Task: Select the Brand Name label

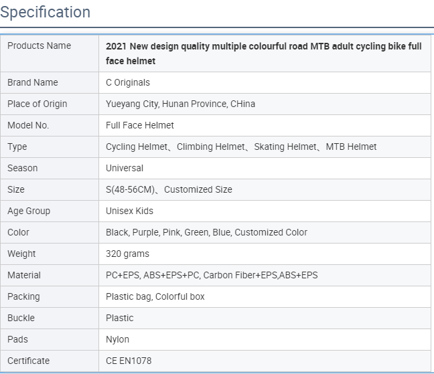Action: [33, 82]
